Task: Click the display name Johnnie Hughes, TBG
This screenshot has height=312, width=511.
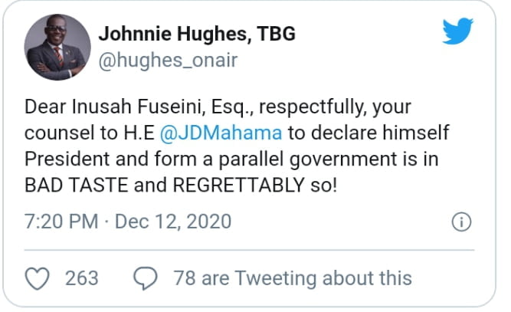Action: (197, 34)
